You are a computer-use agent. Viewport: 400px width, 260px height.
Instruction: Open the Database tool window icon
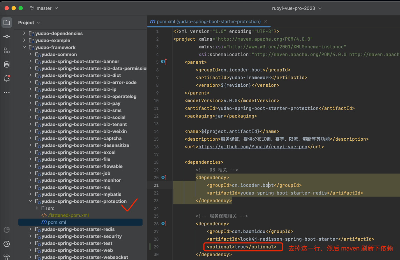[x=7, y=65]
